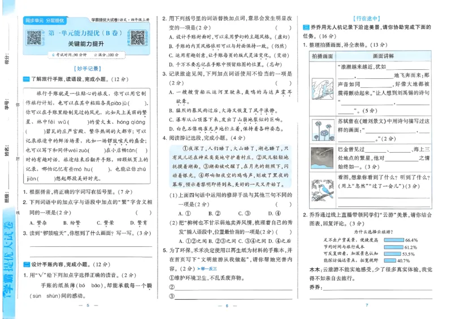Click the subtitle 关键能力提升

86,44
